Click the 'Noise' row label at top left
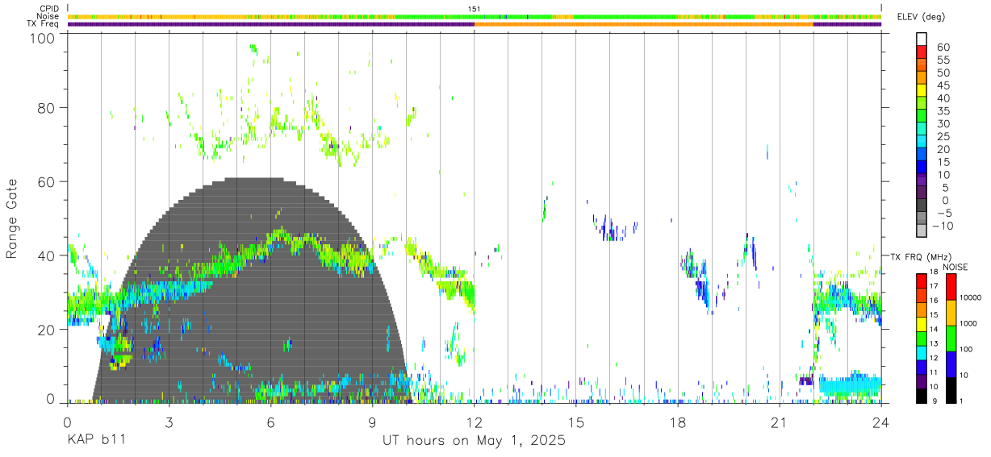This screenshot has width=991, height=457. click(x=48, y=16)
